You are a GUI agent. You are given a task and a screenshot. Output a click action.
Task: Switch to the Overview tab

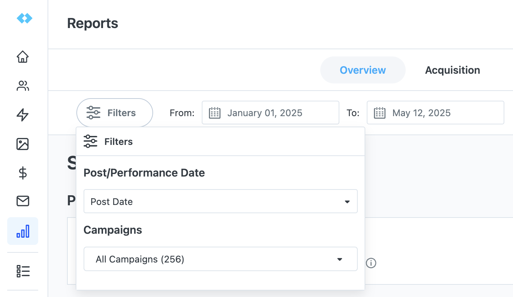point(363,70)
